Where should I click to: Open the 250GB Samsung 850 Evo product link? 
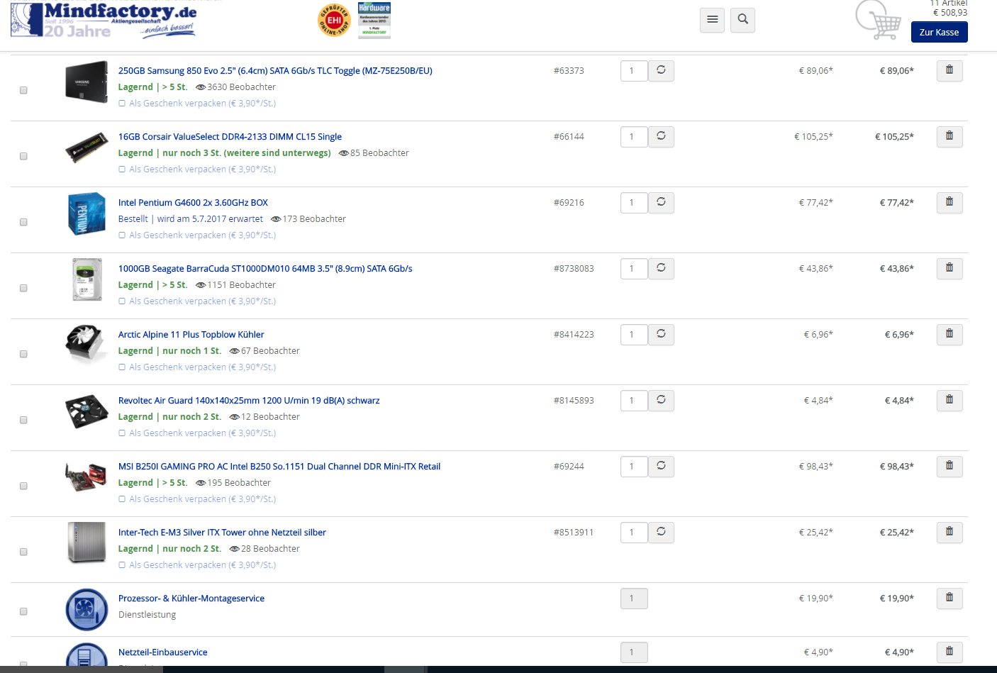[x=275, y=71]
